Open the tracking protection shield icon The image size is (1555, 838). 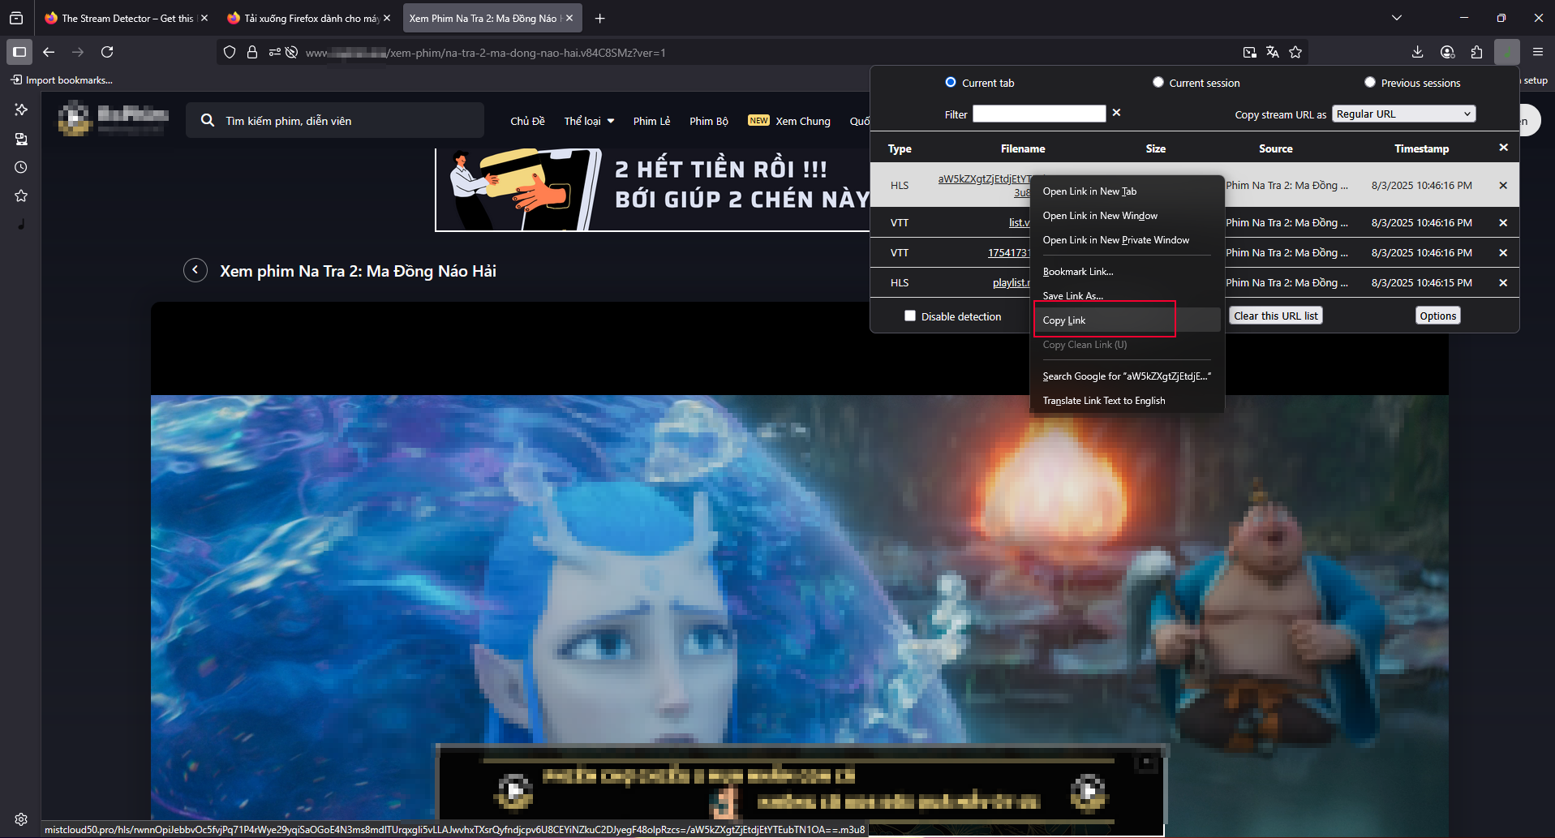tap(230, 52)
